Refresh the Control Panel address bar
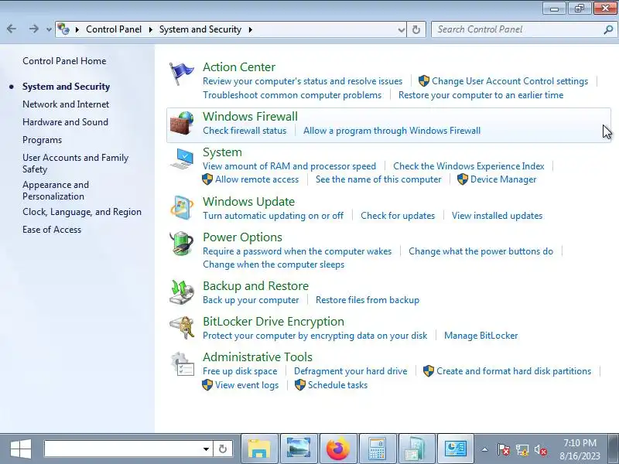The height and width of the screenshot is (464, 619). (x=416, y=29)
